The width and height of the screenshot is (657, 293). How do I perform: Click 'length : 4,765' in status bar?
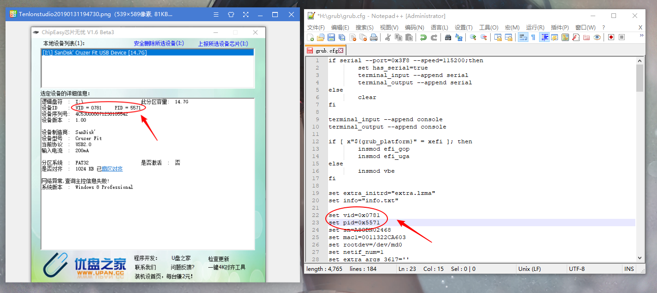pos(324,269)
